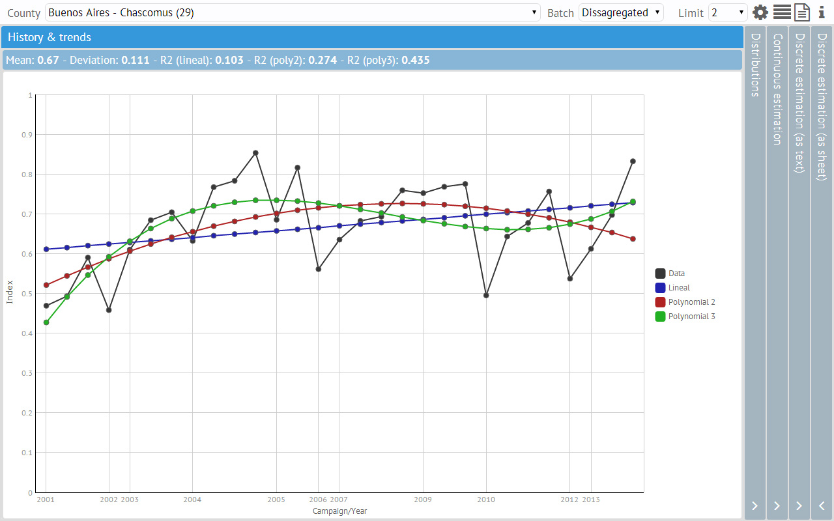Collapse Discrete estimation (as sheet) chevron
The image size is (834, 521).
[822, 505]
